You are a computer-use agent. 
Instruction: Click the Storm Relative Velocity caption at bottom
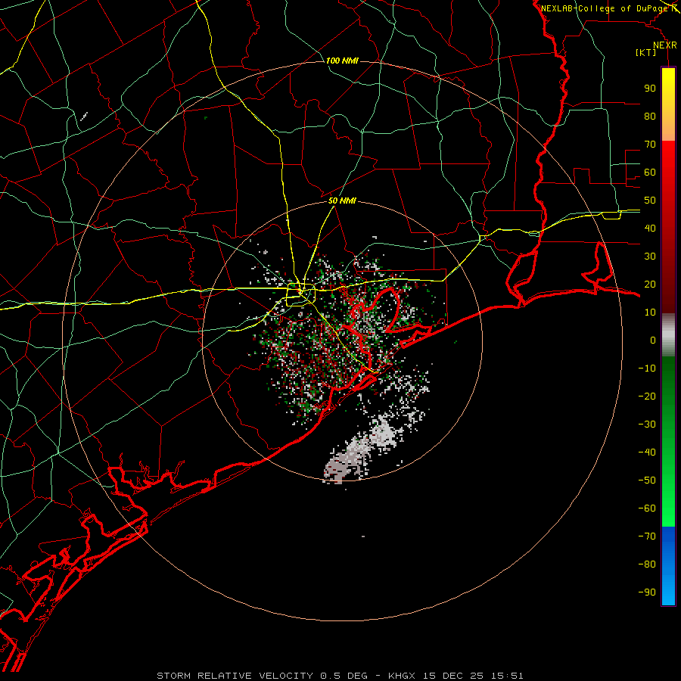point(340,676)
